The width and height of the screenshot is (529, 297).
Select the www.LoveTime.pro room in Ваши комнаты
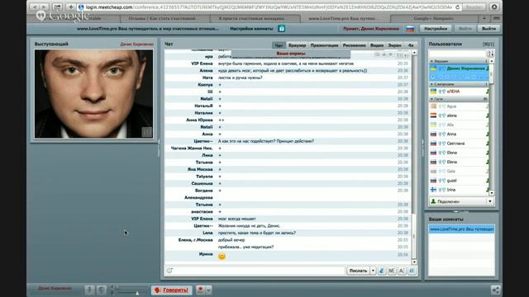coord(461,229)
